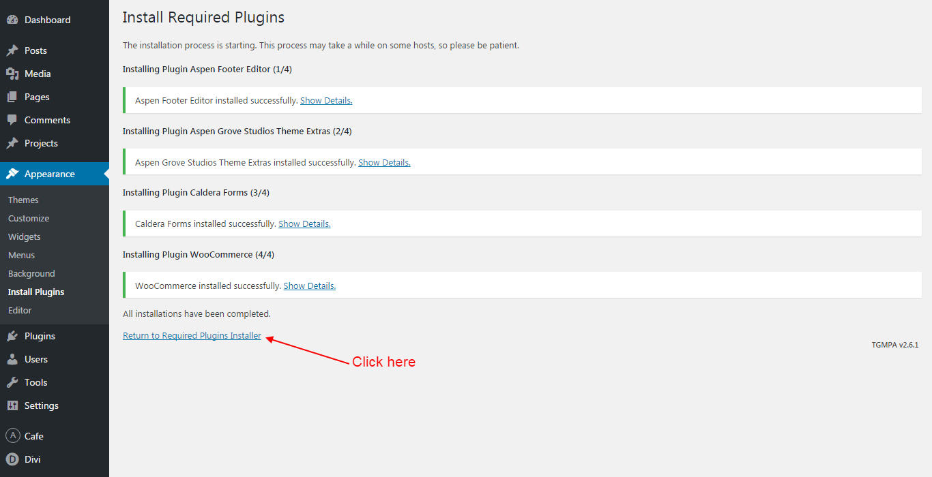The width and height of the screenshot is (932, 477).
Task: Click the Users person icon
Action: 12,359
